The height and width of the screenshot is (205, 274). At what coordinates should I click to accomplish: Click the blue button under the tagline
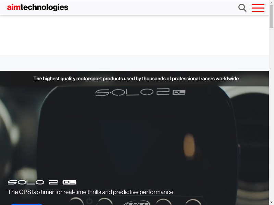pyautogui.click(x=26, y=204)
